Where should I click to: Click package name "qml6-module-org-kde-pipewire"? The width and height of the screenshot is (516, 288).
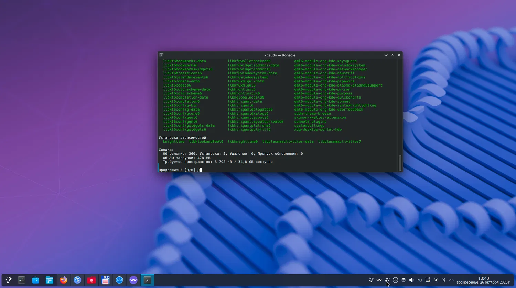(324, 81)
